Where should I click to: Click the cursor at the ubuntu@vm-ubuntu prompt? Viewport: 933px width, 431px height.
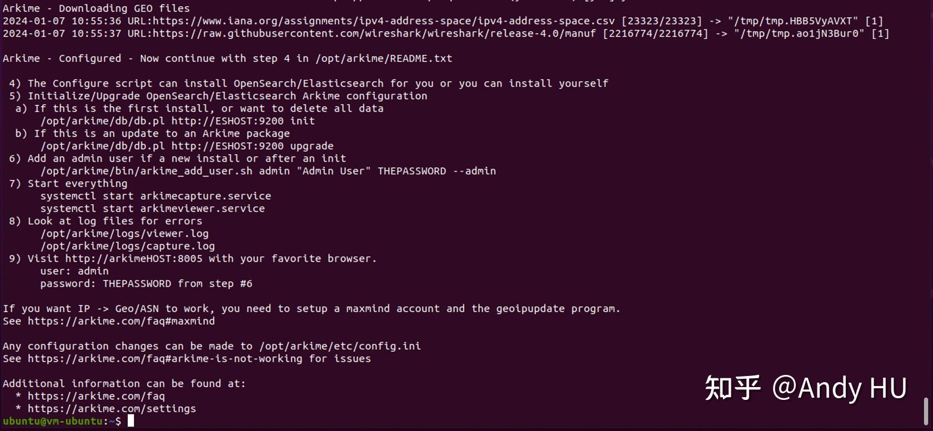point(131,421)
